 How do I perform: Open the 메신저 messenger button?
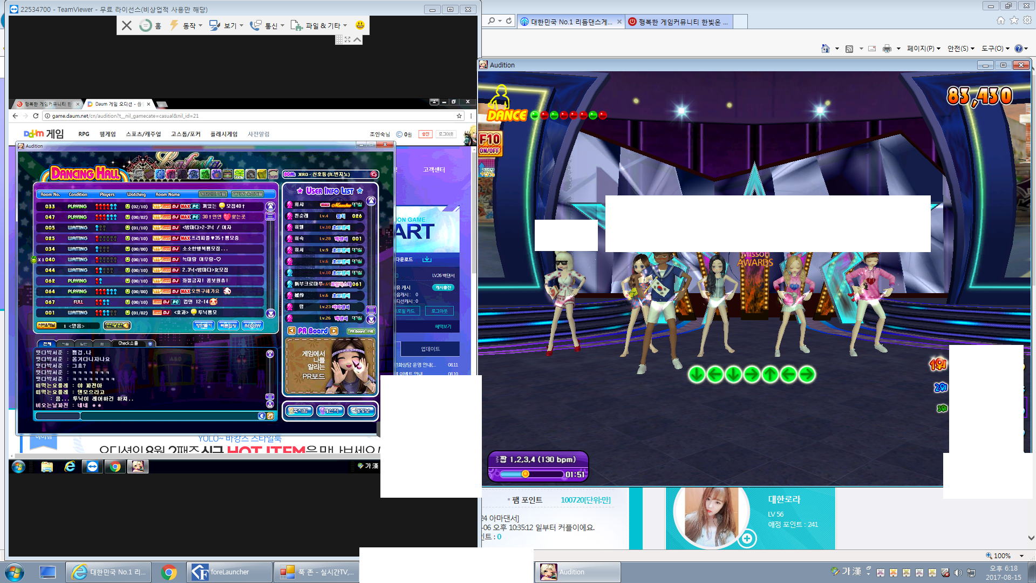coord(330,411)
